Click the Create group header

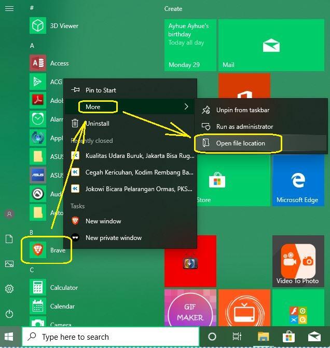[173, 9]
